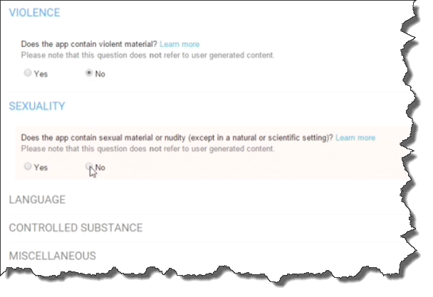Viewport: 433px width, 297px height.
Task: Click the Yes label under Sexuality
Action: pos(41,168)
